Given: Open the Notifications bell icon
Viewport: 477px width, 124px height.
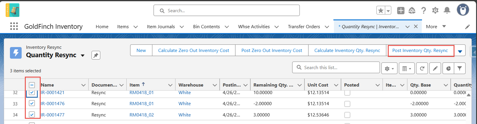Looking at the screenshot, I should tap(447, 11).
